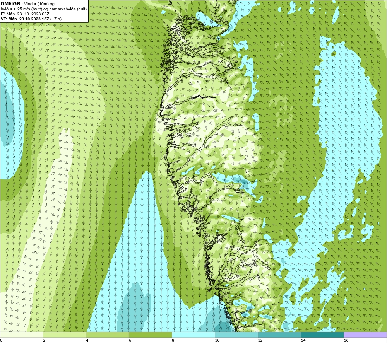387x343 pixels.
Task: Click the palest 0–2 m/s colorbar swatch
Action: 22,334
